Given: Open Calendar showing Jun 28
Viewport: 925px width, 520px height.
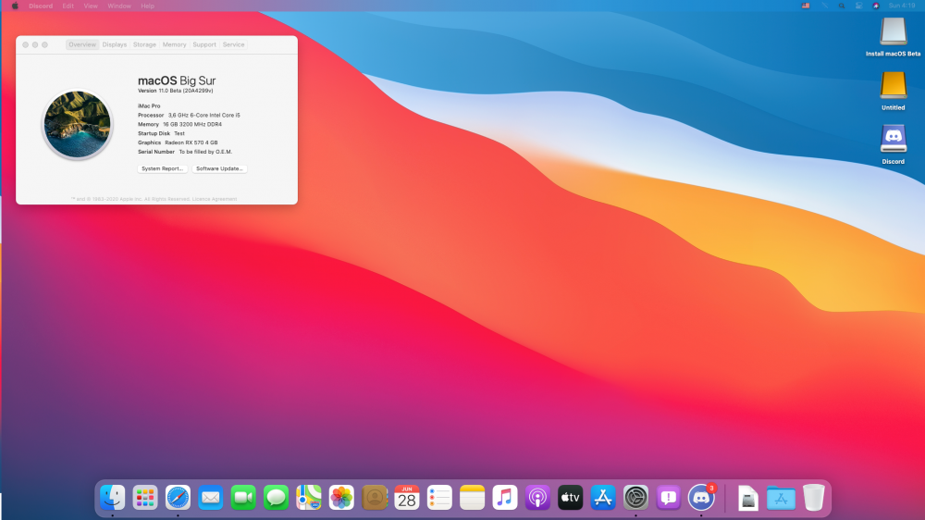Looking at the screenshot, I should pyautogui.click(x=406, y=498).
